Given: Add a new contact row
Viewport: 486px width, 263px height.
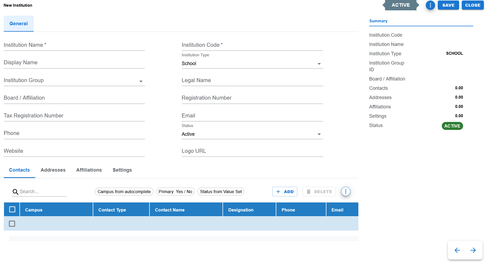Looking at the screenshot, I should click(285, 192).
